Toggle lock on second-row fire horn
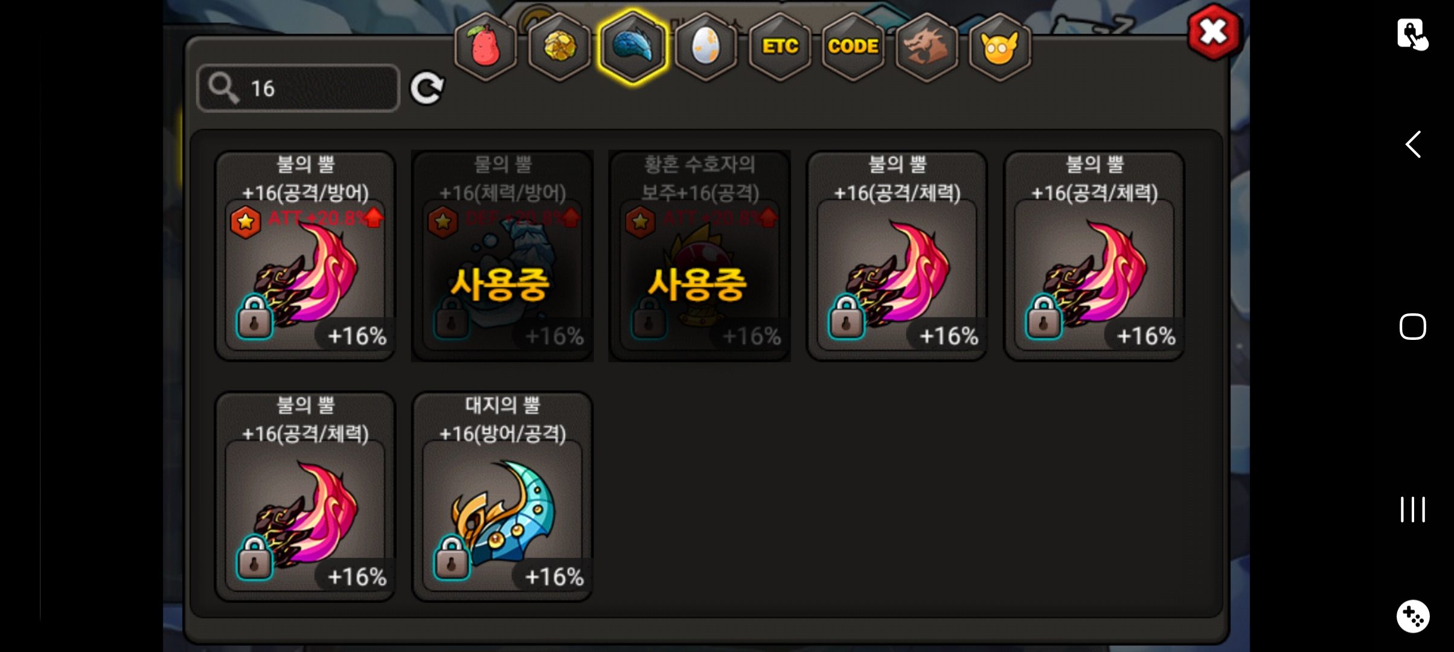Image resolution: width=1454 pixels, height=652 pixels. point(254,557)
